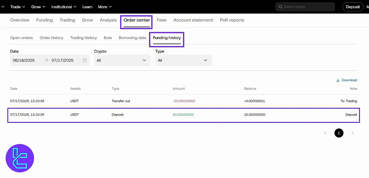The height and width of the screenshot is (178, 369).
Task: Click the purple logo in the bottom left
Action: [x=20, y=158]
